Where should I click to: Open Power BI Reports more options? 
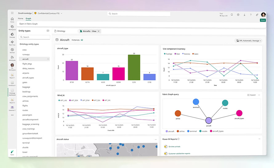point(259,139)
